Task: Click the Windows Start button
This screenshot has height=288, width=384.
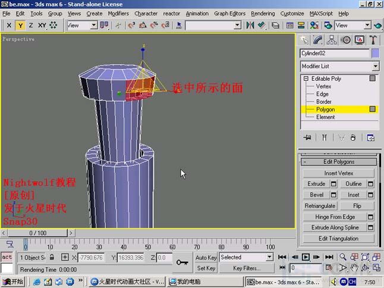Action: pyautogui.click(x=13, y=282)
